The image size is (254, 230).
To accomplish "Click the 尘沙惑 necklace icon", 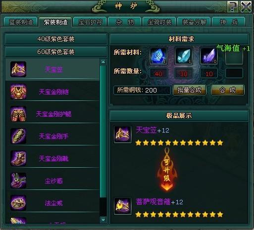I will 18,181.
